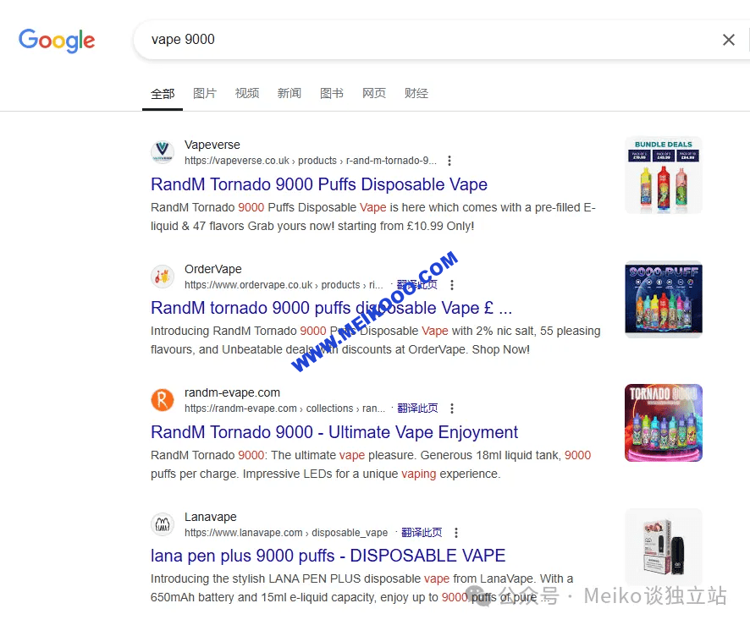The height and width of the screenshot is (625, 750).
Task: Open three-dot menu for randm-evape.com result
Action: click(452, 408)
